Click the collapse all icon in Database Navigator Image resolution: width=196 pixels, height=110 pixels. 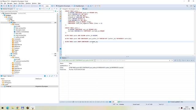(47, 9)
